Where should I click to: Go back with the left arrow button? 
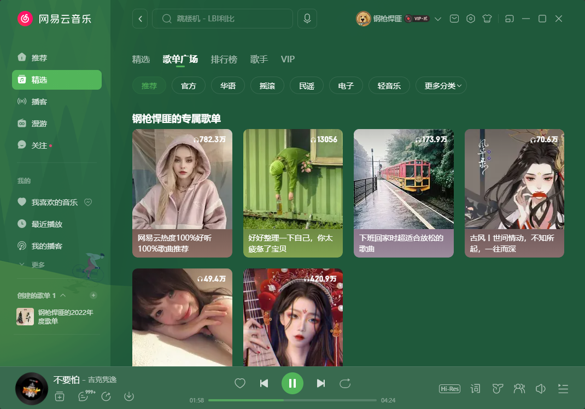click(x=140, y=19)
